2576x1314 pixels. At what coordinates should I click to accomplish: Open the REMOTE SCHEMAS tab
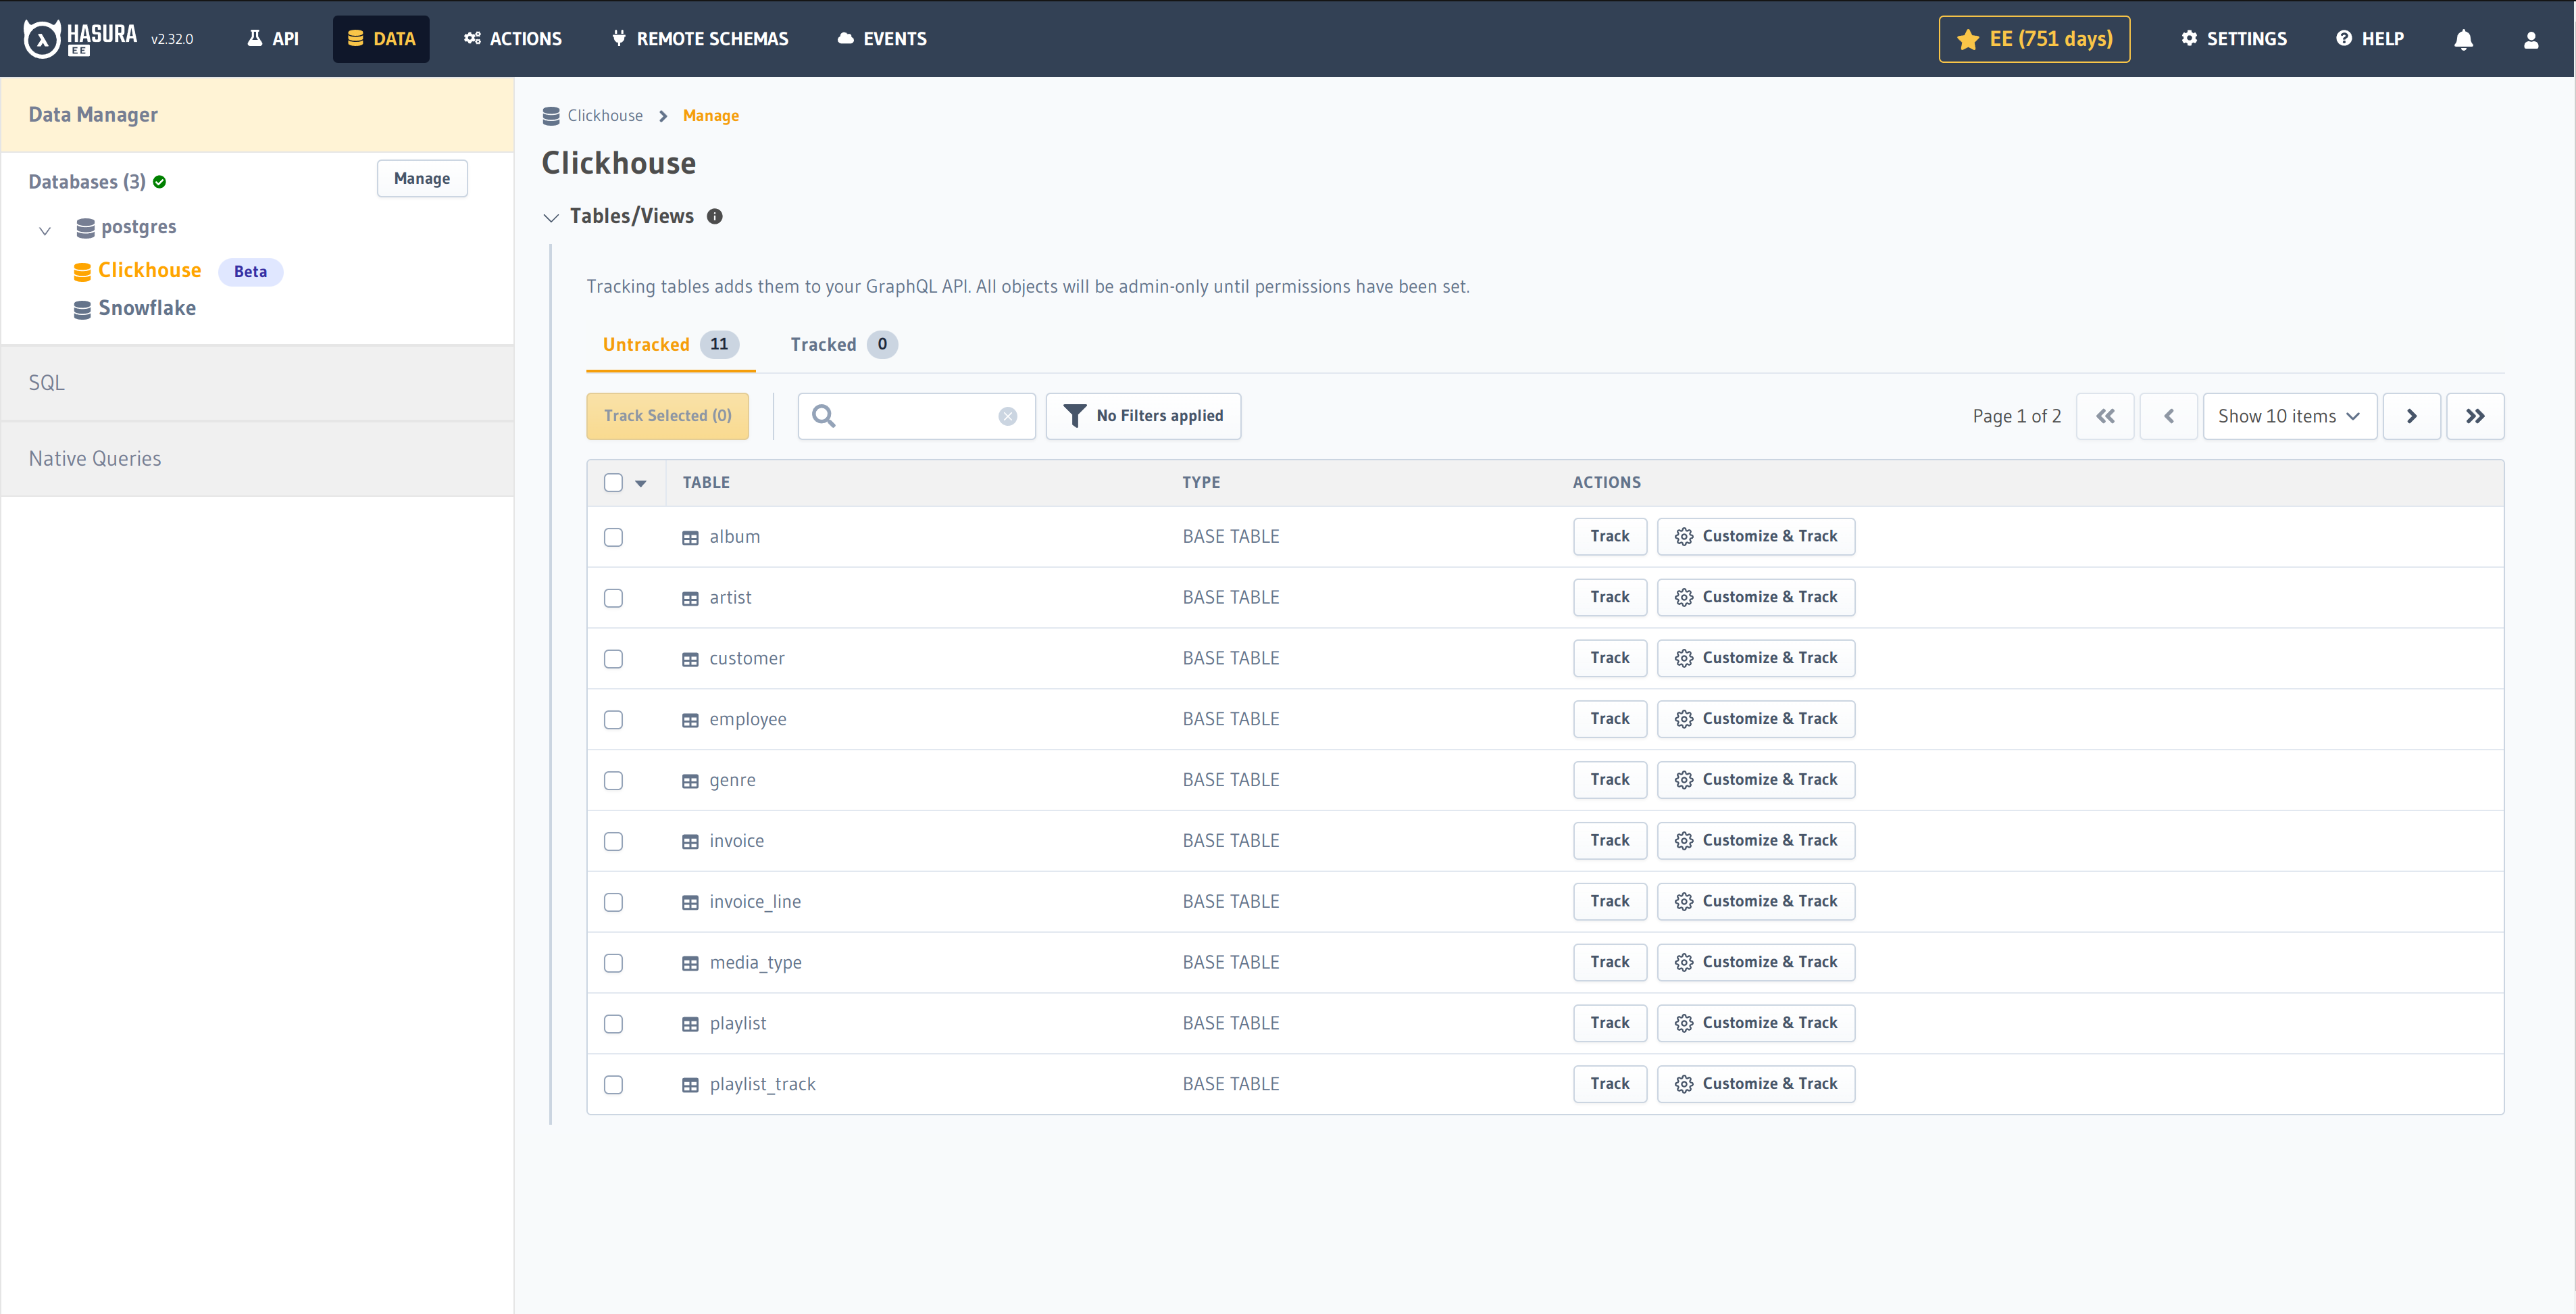[x=700, y=39]
